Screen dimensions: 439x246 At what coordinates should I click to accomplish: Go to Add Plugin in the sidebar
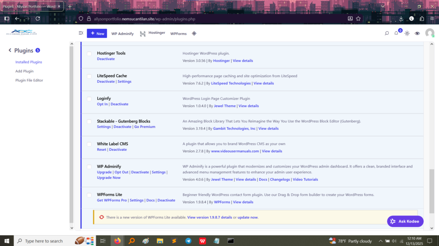click(x=24, y=71)
